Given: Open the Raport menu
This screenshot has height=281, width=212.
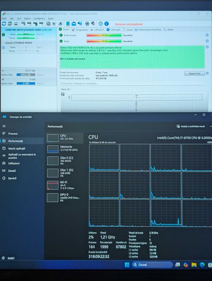Looking at the screenshot, I should click(27, 18).
